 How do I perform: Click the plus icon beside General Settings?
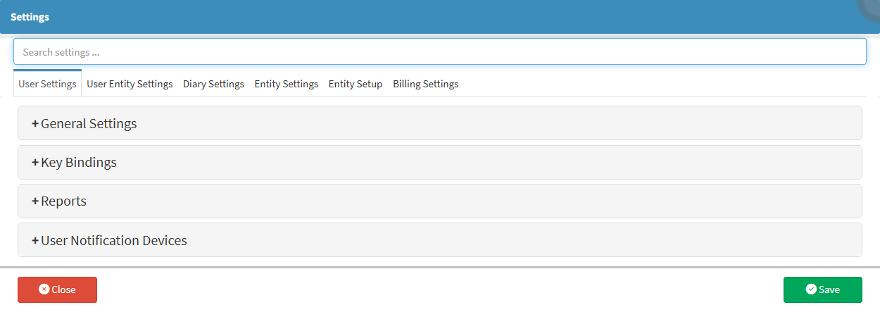[x=35, y=124]
